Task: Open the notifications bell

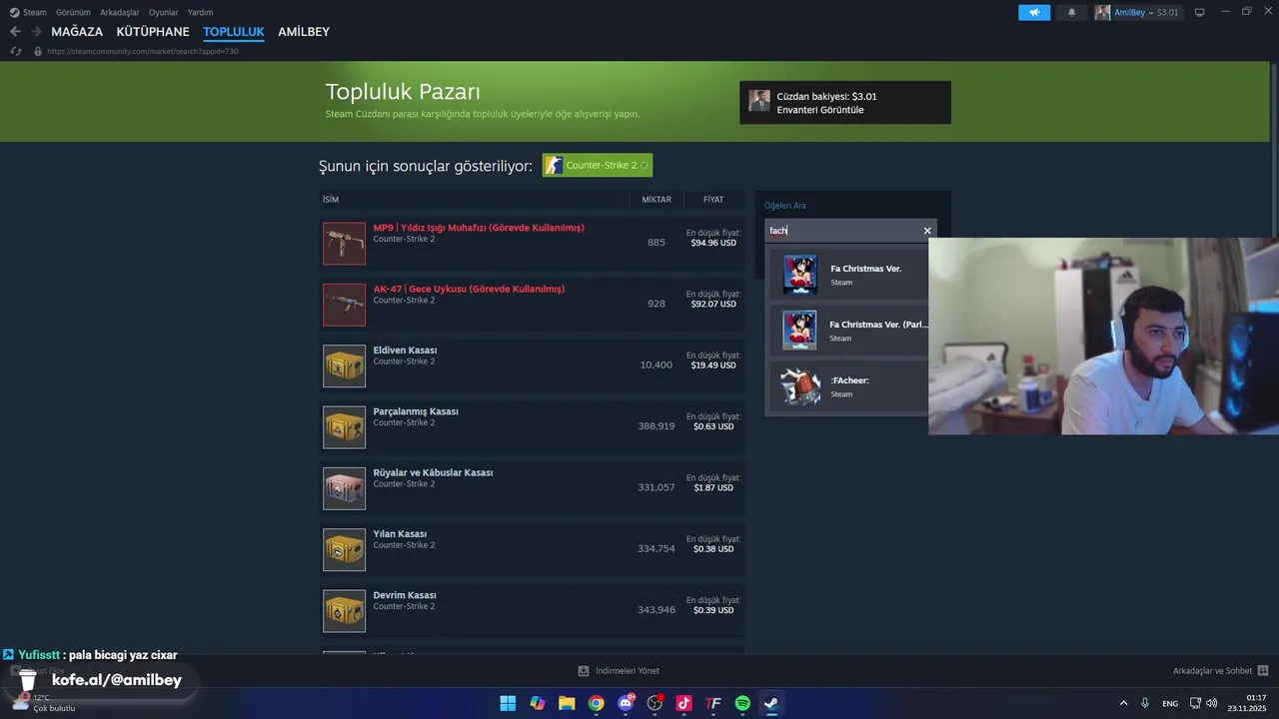Action: click(1072, 12)
